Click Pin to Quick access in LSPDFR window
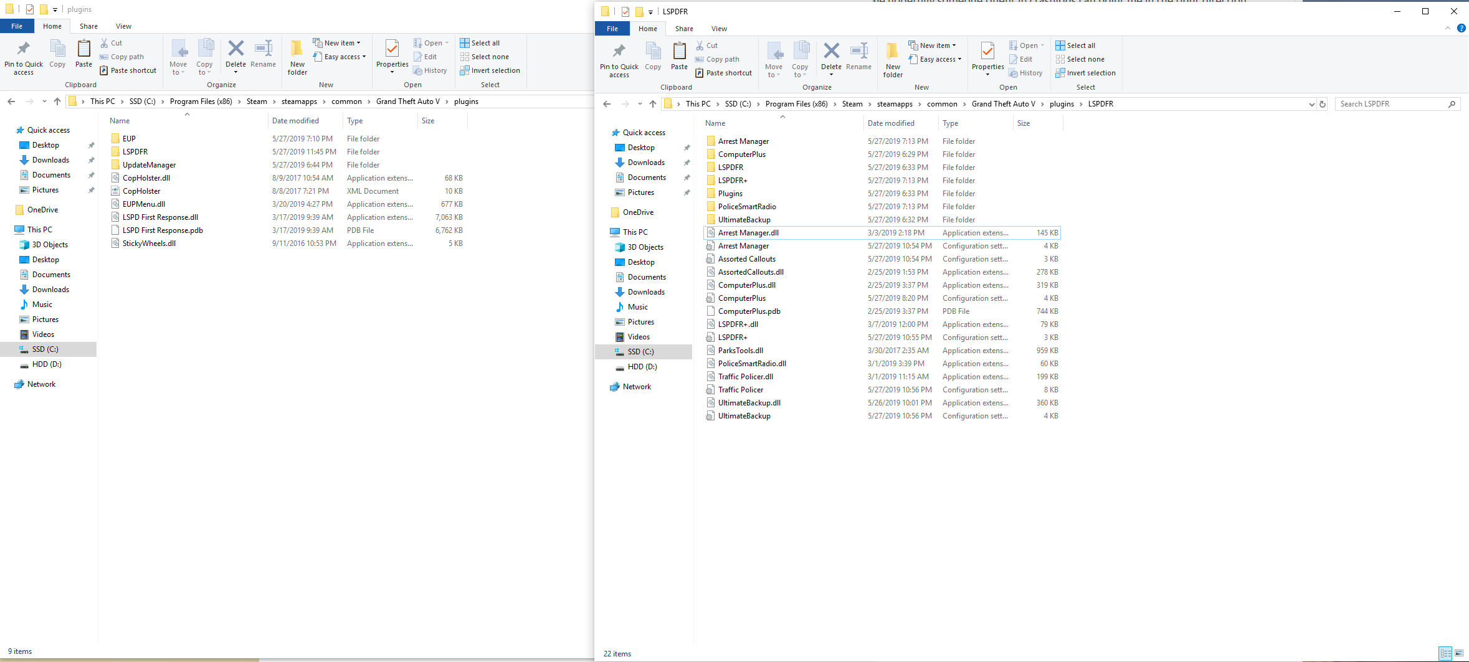This screenshot has height=662, width=1469. [x=619, y=60]
